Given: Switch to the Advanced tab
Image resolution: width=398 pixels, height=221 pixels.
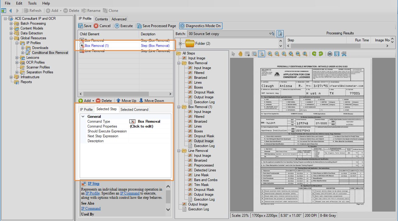Looking at the screenshot, I should point(119,19).
